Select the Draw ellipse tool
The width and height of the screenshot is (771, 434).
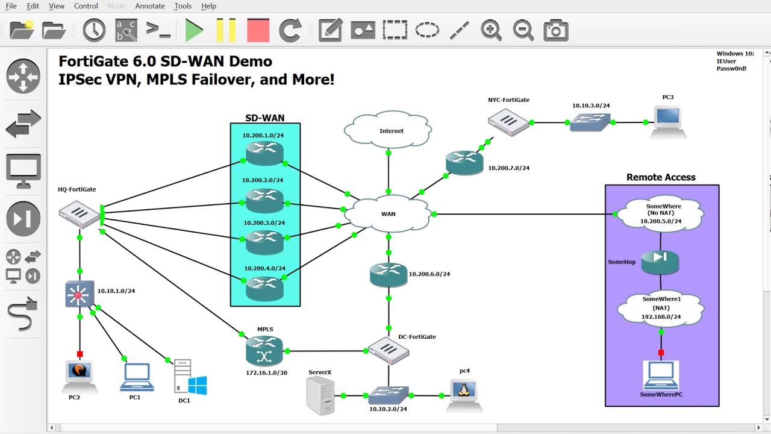427,30
